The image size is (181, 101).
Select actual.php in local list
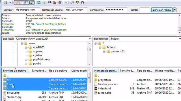45,93
